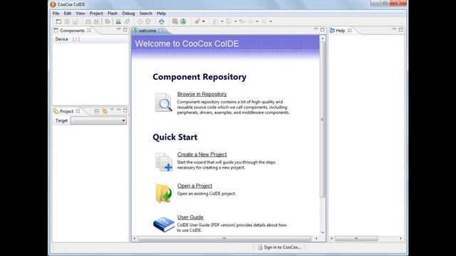Click the welcome page horizontal scrollbar thumb
Screen dimensions: 456x256
click(x=224, y=239)
